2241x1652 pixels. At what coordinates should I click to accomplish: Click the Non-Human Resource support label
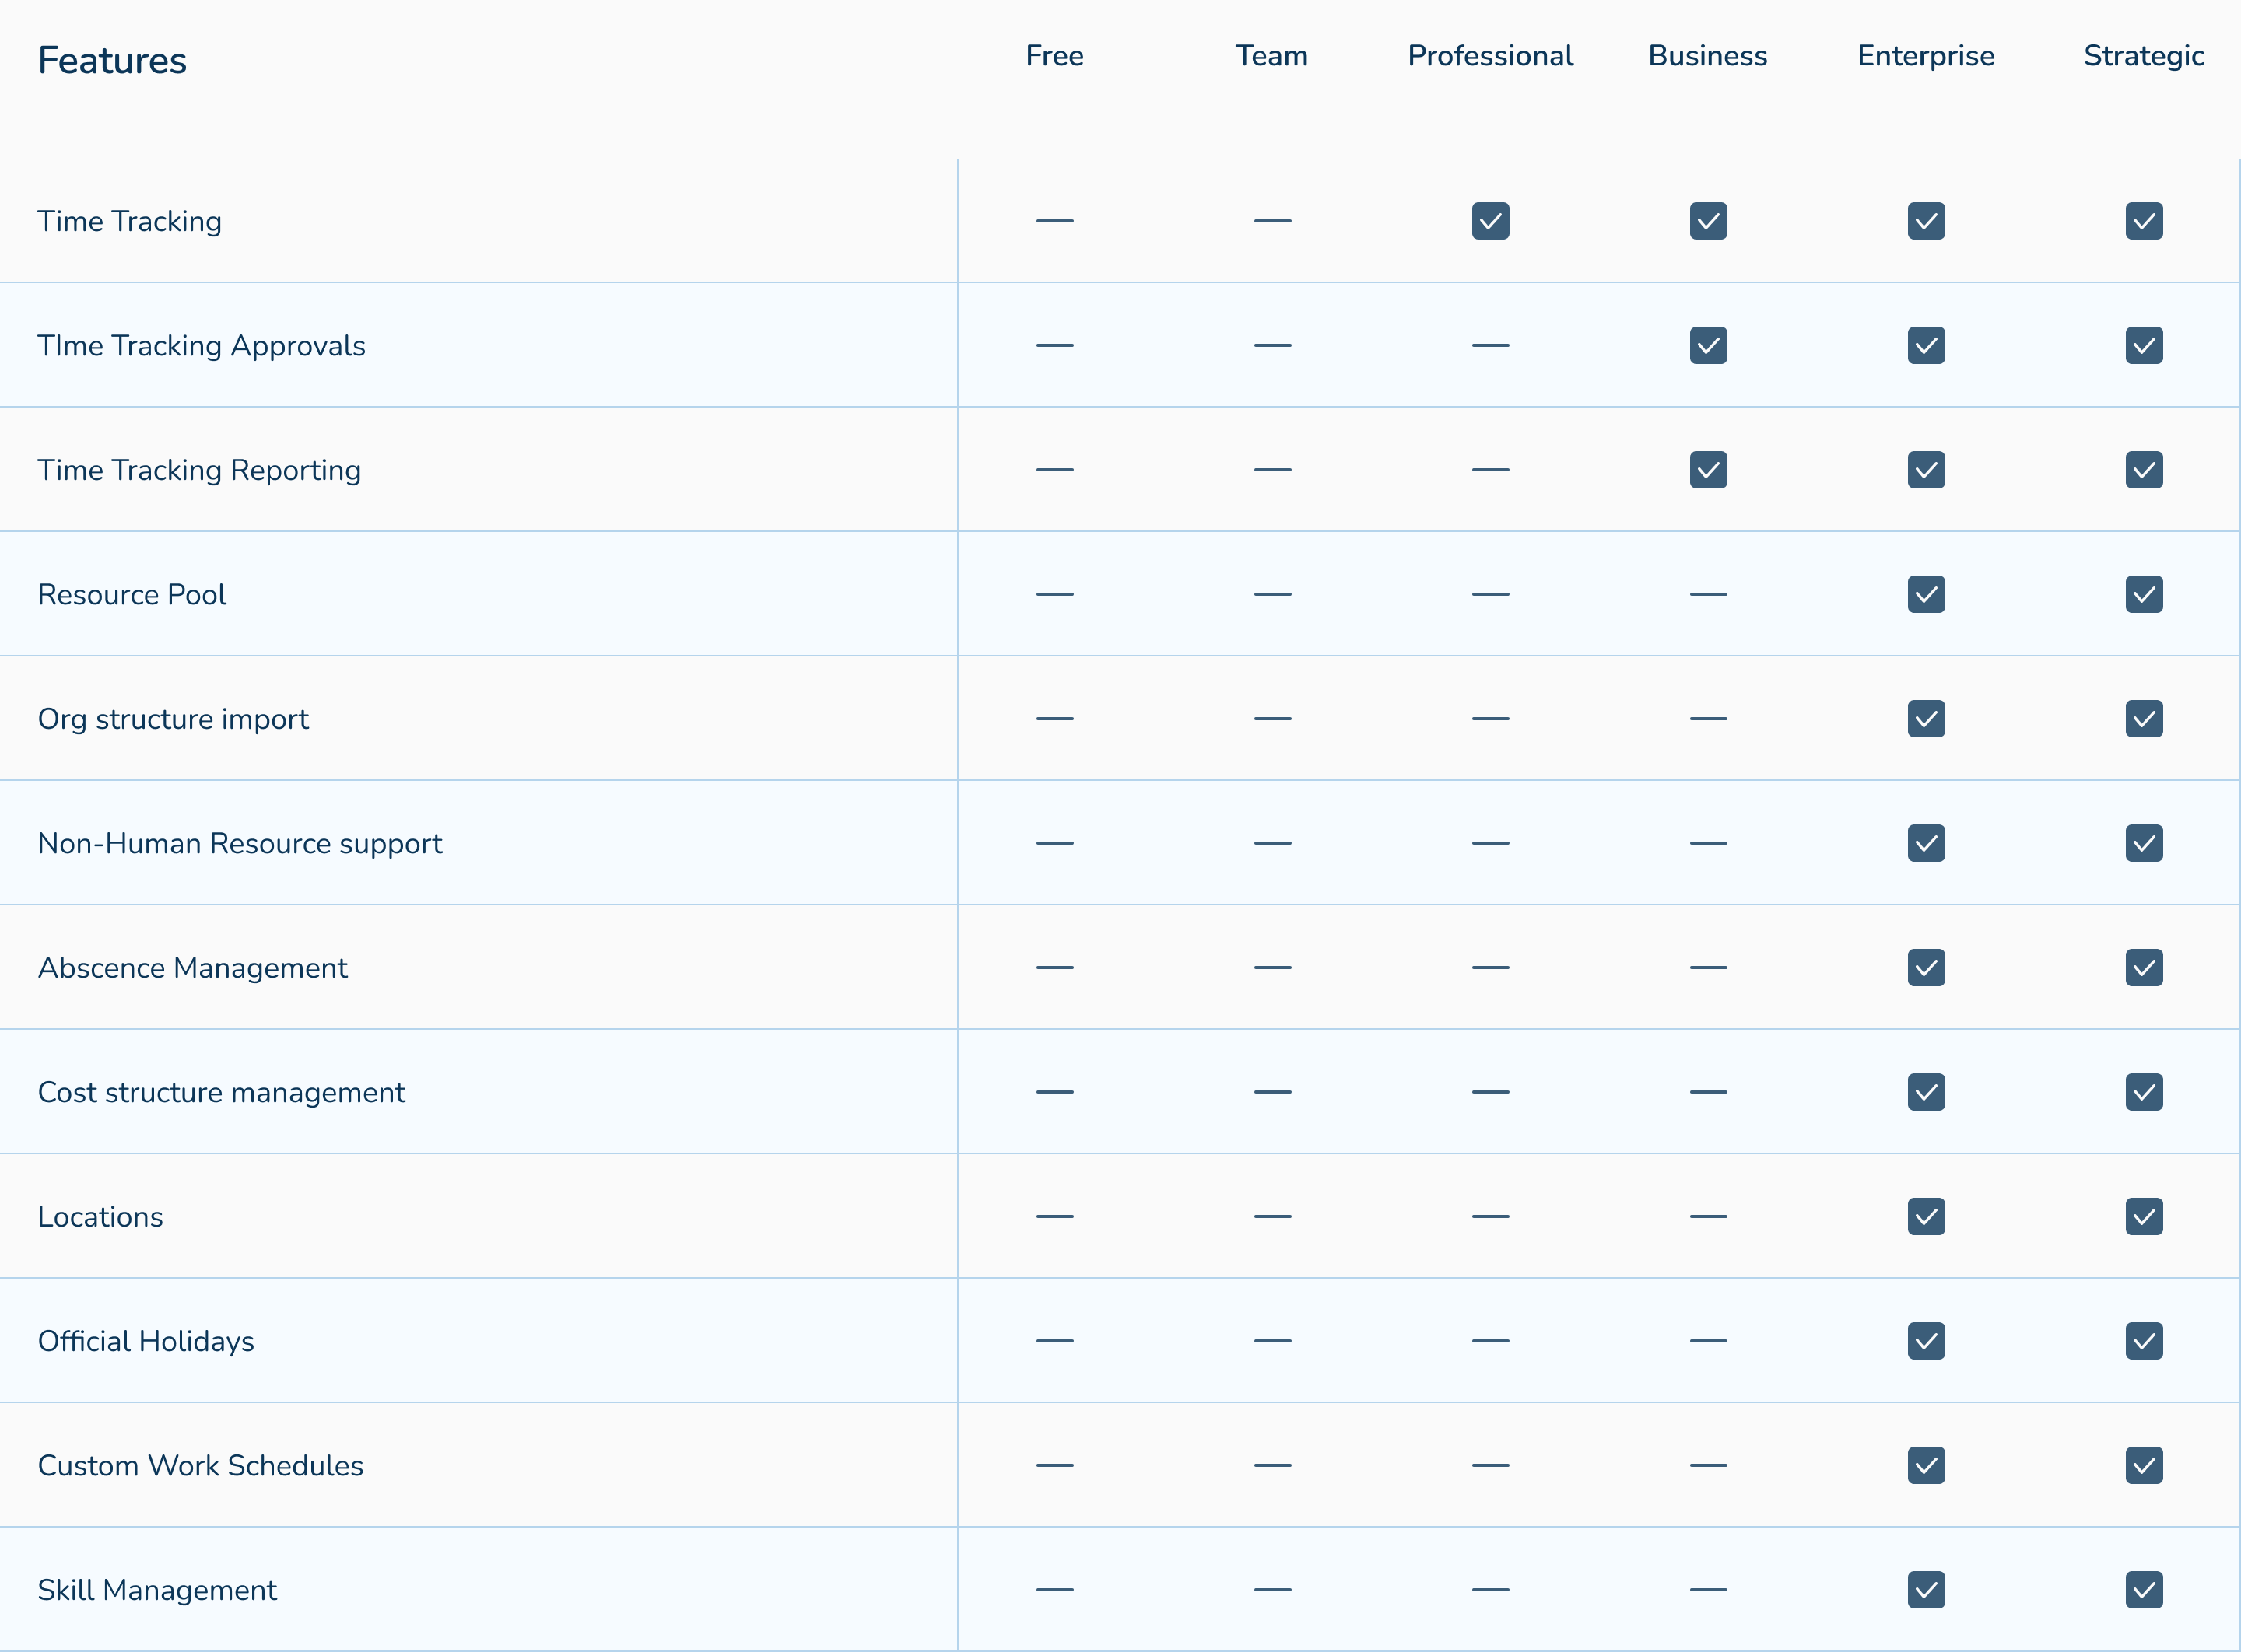coord(240,843)
